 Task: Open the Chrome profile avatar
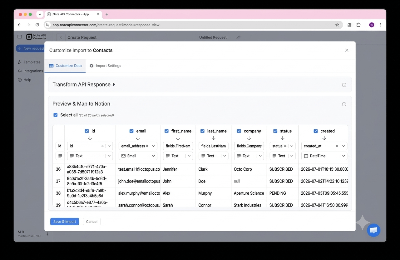click(372, 25)
